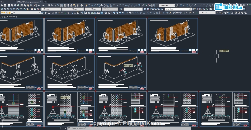Viewport: 251px width, 130px height.
Task: Select the Mirror tool
Action: [x=92, y=6]
